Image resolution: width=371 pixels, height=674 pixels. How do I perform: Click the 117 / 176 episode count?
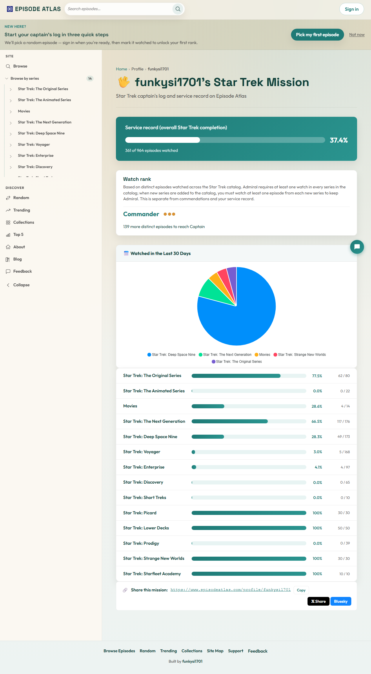coord(343,421)
